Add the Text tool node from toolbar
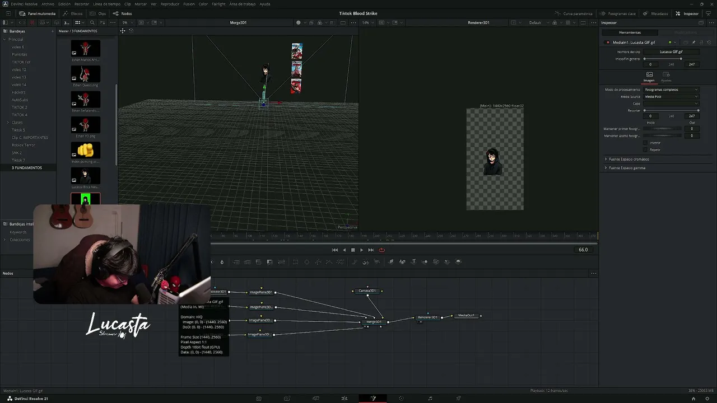717x403 pixels. 413,261
